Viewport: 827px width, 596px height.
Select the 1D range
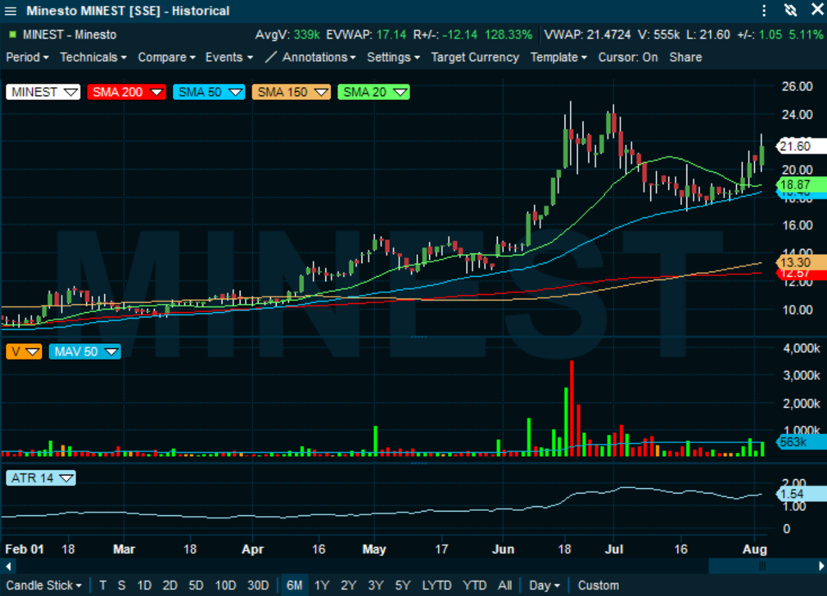(x=144, y=586)
